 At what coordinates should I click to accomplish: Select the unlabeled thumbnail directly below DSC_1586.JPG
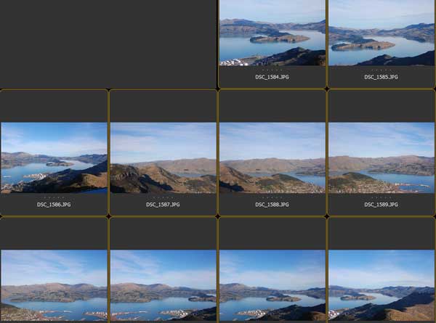(x=54, y=285)
